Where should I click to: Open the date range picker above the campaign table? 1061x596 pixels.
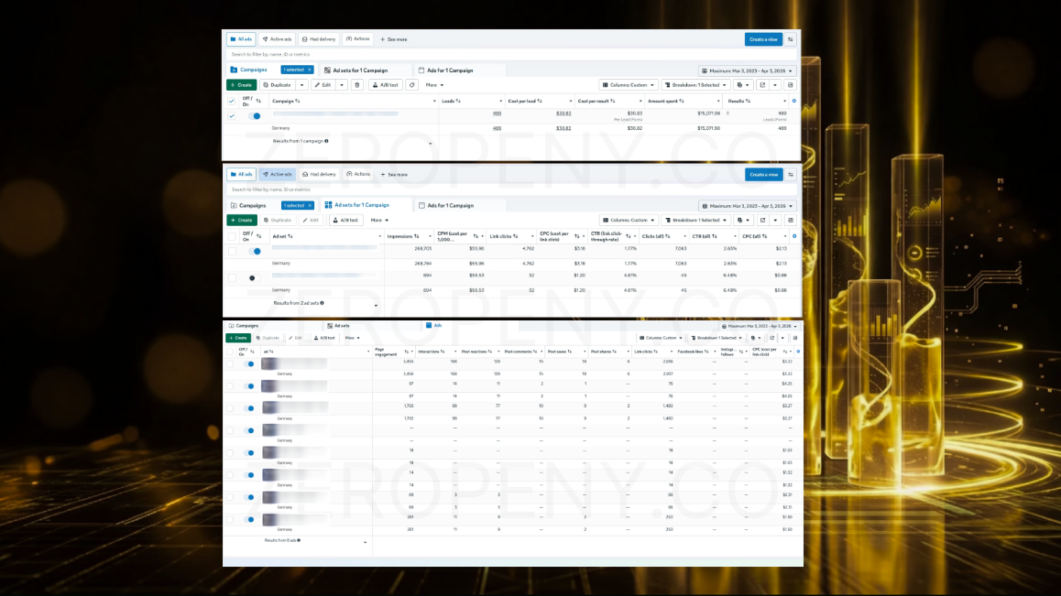coord(747,70)
